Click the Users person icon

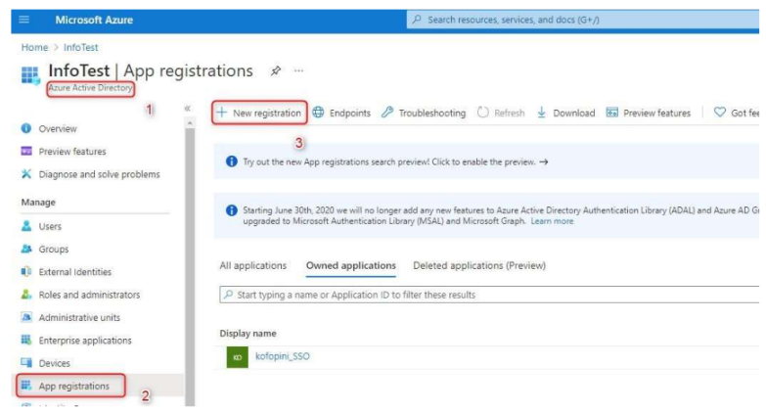pos(26,226)
